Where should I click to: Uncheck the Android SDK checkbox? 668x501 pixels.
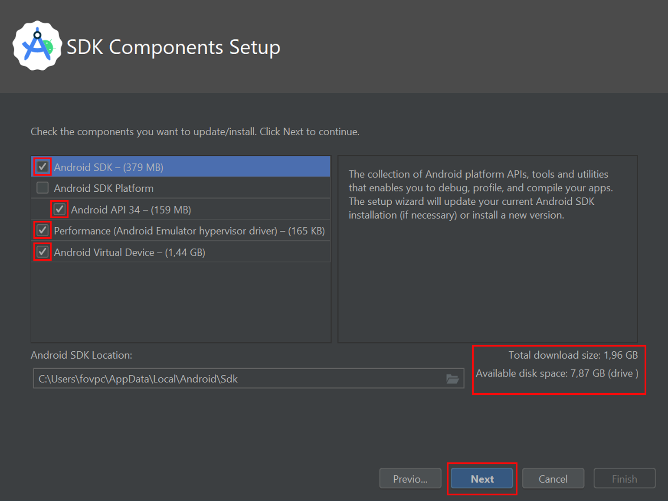(x=43, y=167)
